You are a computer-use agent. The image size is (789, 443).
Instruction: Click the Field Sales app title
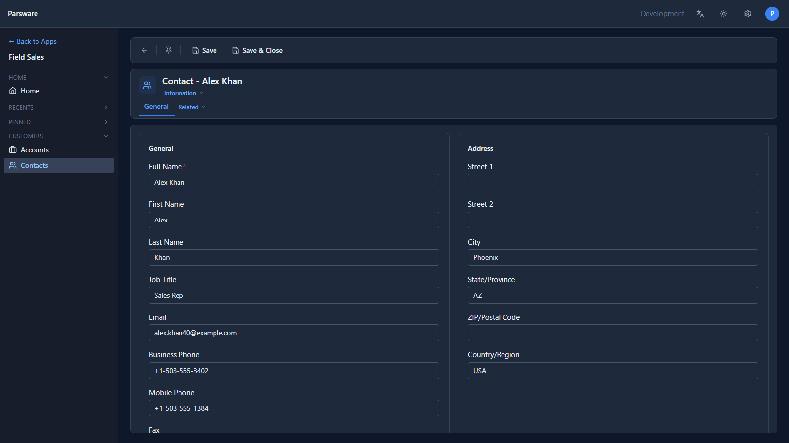[27, 57]
